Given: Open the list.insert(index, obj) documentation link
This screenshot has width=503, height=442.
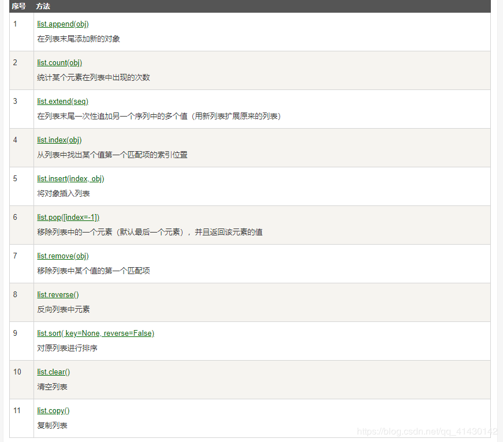Looking at the screenshot, I should [70, 178].
